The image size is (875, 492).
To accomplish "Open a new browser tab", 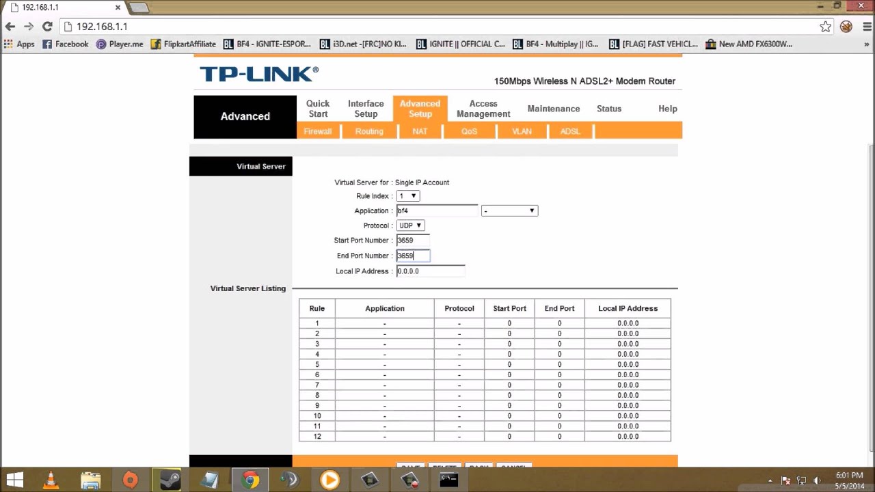I will point(139,8).
